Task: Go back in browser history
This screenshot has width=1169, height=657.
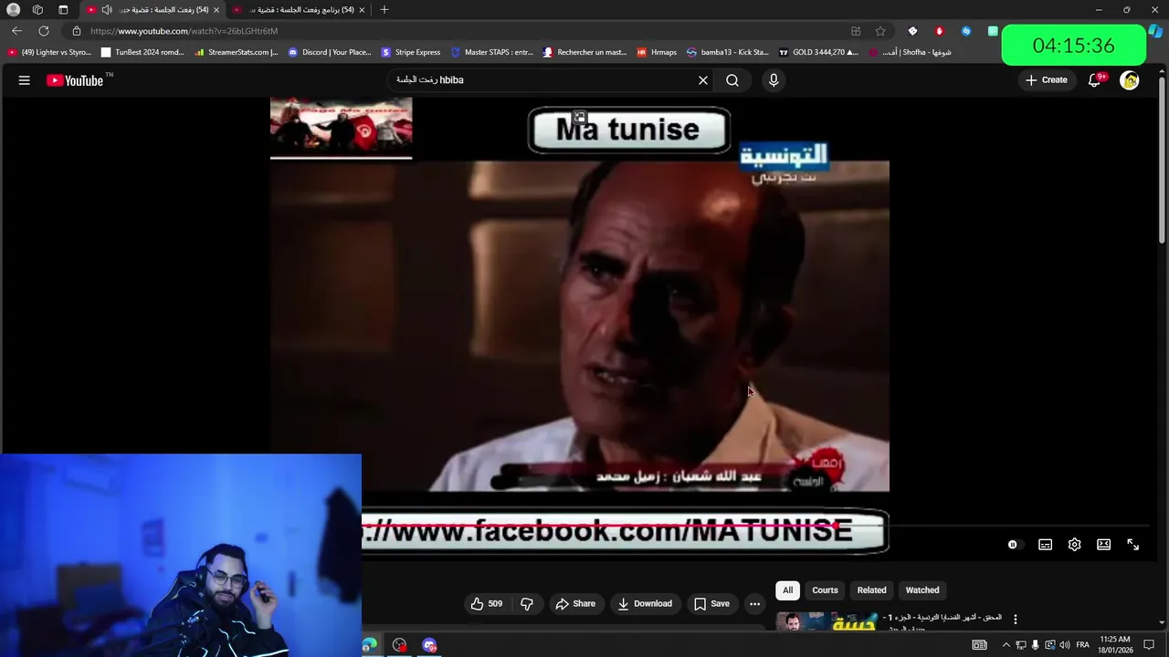Action: pyautogui.click(x=16, y=31)
